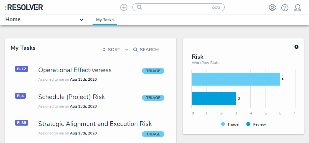Screen dimensions: 309x143
Task: Open the help question mark icon
Action: [285, 8]
